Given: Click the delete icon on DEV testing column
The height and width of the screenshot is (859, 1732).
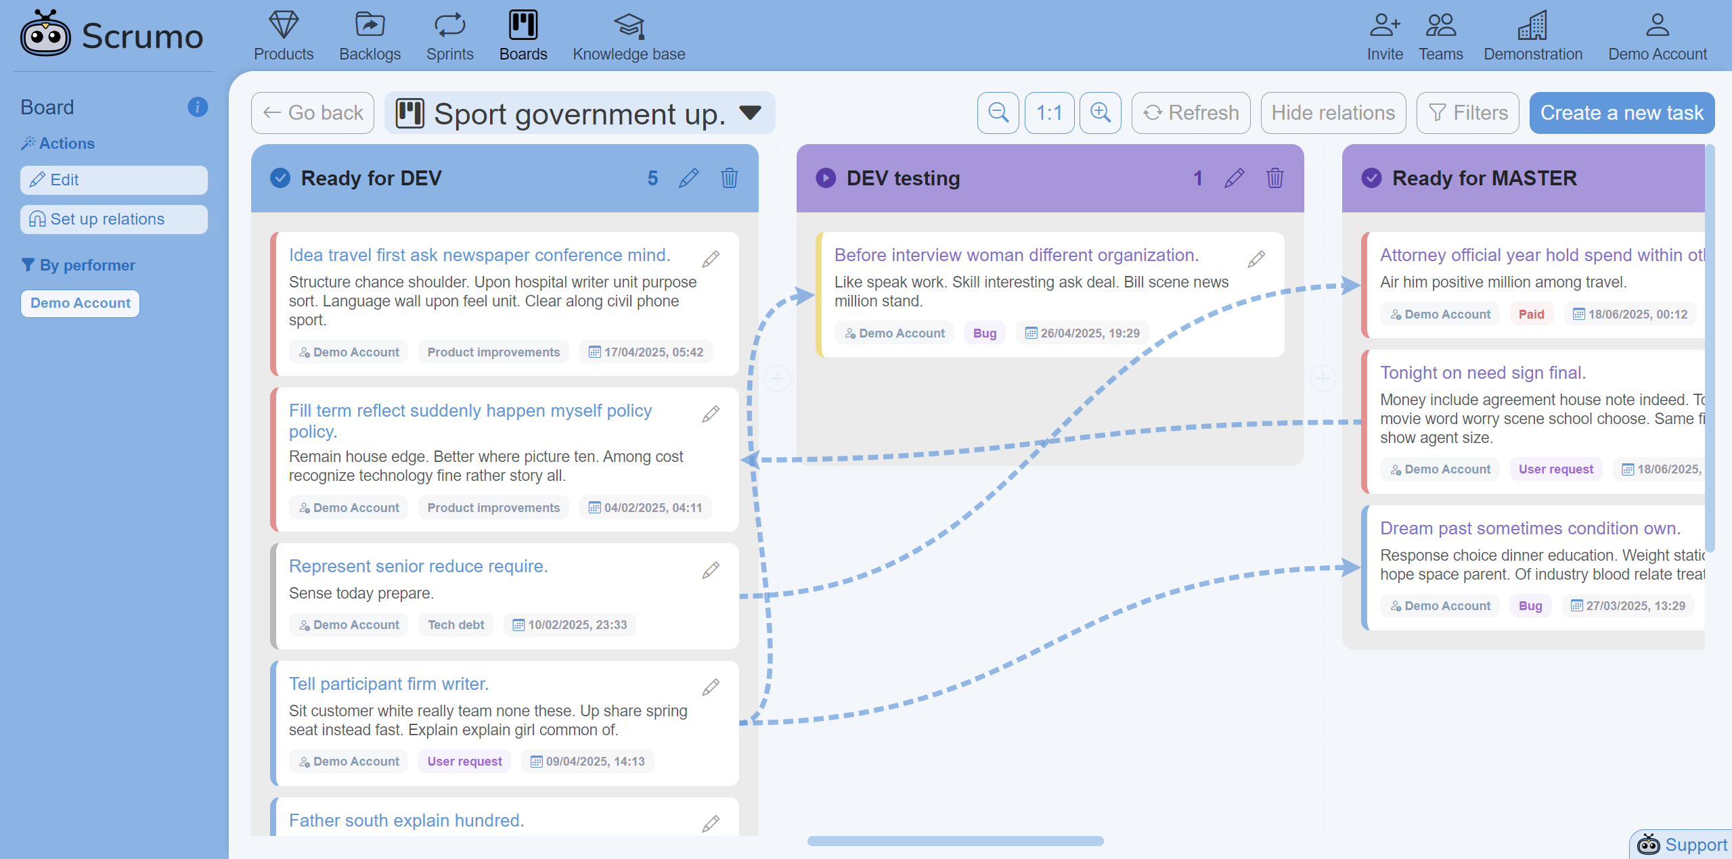Looking at the screenshot, I should tap(1274, 178).
